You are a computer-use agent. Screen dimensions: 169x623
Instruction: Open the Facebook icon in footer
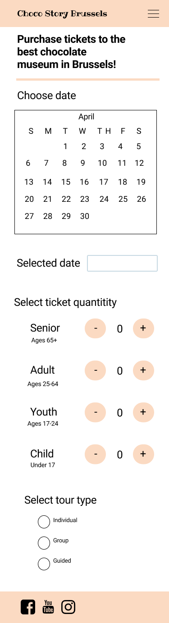tap(28, 607)
